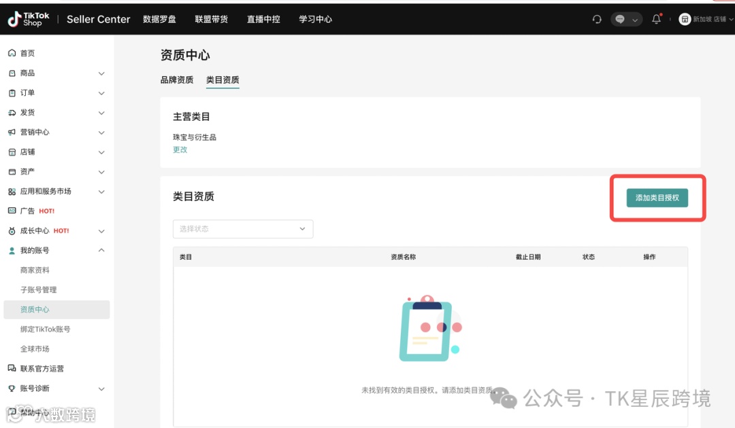Switch to the 品牌资质 tab

pos(177,80)
